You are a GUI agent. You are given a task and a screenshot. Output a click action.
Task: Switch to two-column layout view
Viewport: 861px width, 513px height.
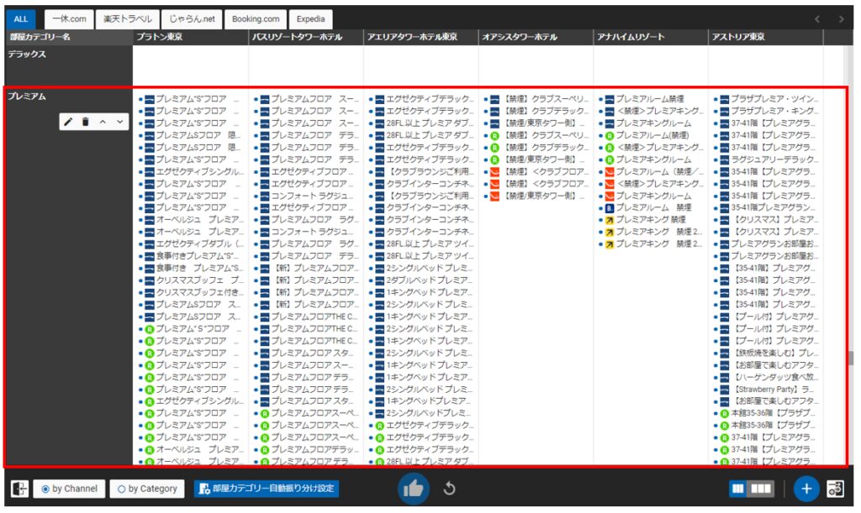[739, 489]
